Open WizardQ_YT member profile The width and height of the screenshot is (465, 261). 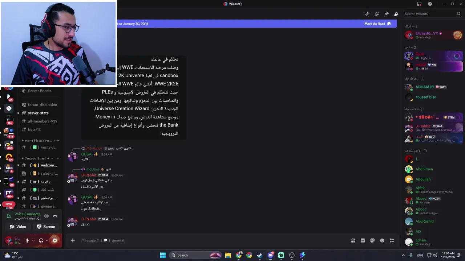tap(433, 35)
